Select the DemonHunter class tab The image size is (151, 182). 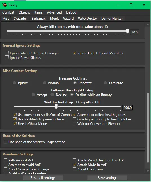[x=112, y=19]
